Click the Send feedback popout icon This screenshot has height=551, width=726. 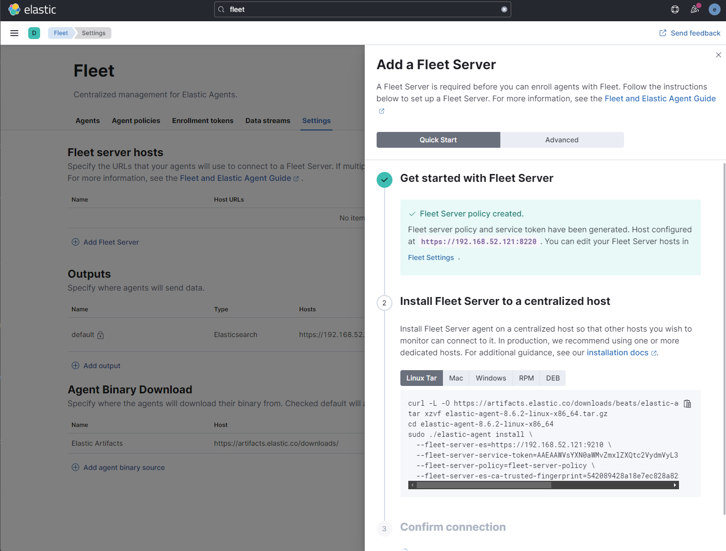(x=663, y=33)
